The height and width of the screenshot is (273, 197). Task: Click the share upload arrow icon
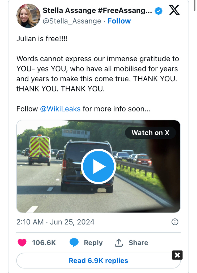(119, 243)
